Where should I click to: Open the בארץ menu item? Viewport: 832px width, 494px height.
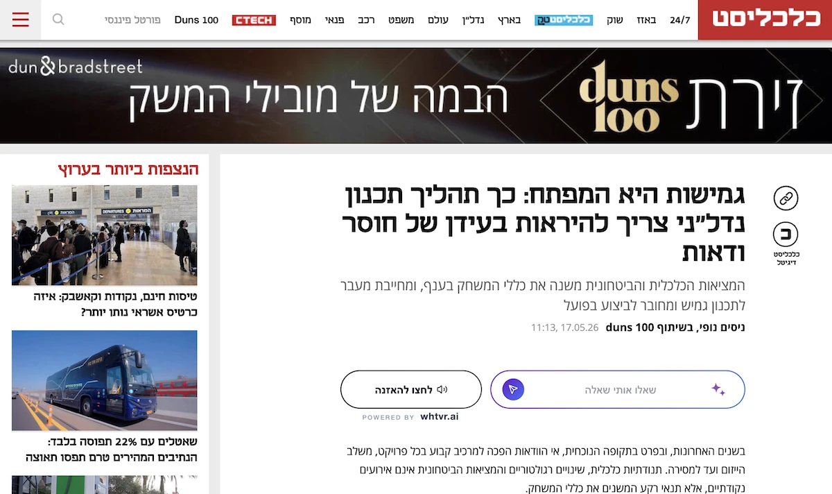coord(510,20)
